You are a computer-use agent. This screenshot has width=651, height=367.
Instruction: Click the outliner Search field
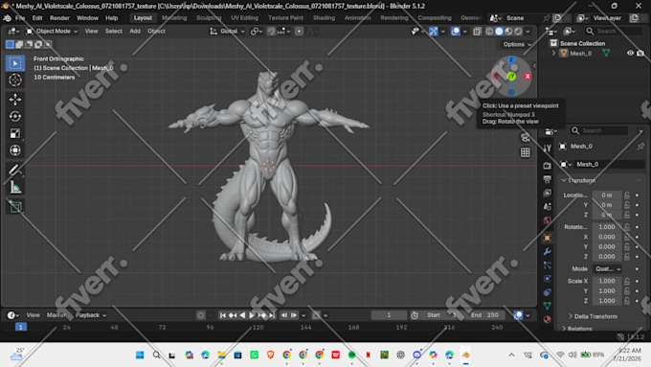[x=614, y=32]
